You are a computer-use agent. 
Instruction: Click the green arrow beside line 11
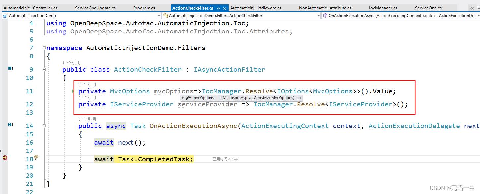[x=73, y=91]
